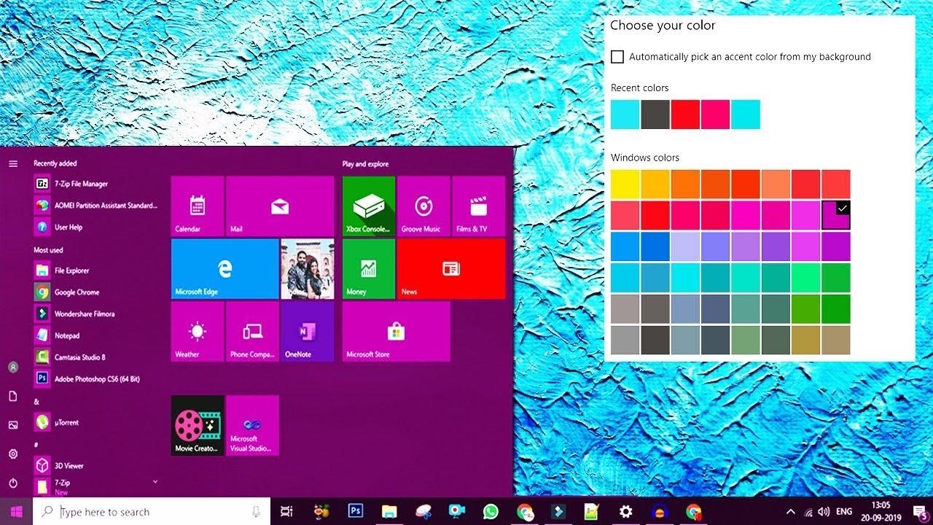The image size is (933, 525).
Task: Expand the Start menu hamburger button
Action: pos(13,163)
